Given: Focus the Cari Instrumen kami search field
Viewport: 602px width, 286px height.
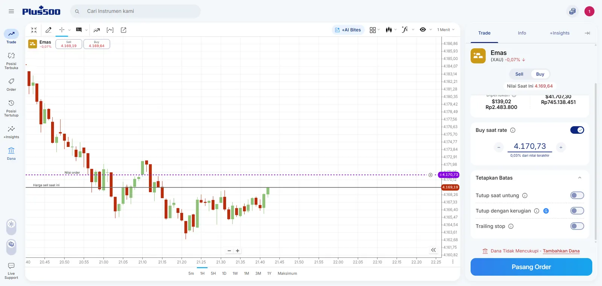Looking at the screenshot, I should click(x=135, y=11).
